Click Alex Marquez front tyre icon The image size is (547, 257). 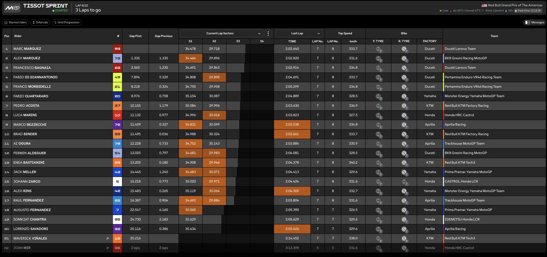tap(378, 58)
